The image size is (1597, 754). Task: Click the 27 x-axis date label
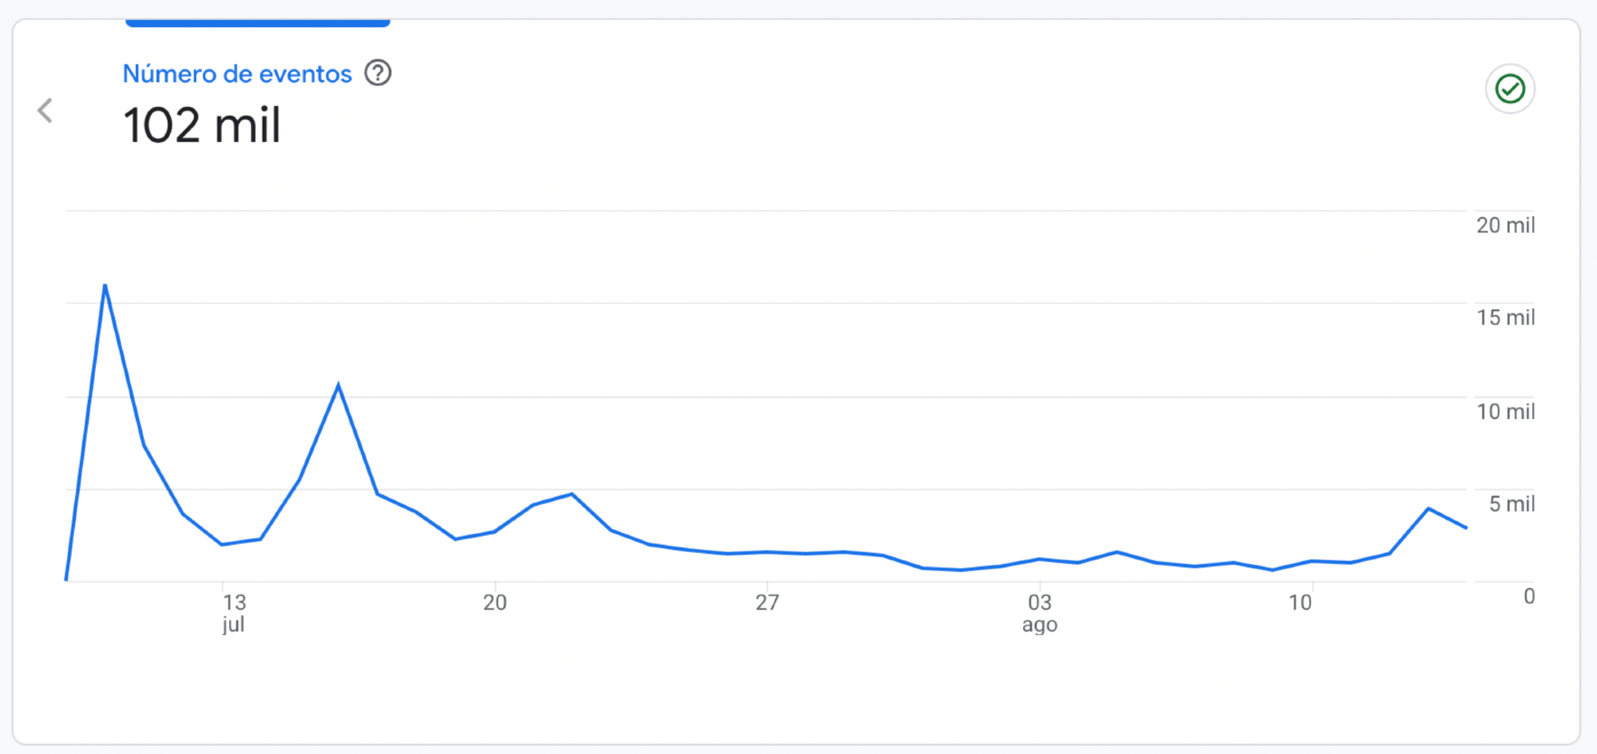coord(767,602)
